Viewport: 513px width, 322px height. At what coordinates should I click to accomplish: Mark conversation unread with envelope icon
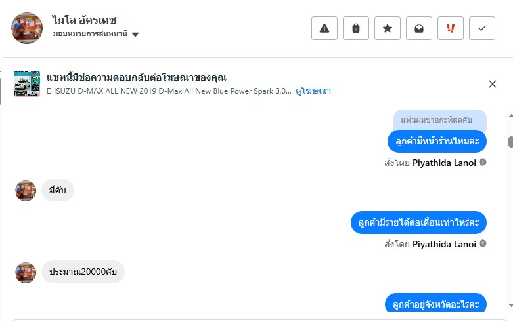(419, 28)
